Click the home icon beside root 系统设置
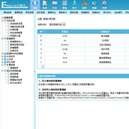129x129 pixels. pos(2,18)
